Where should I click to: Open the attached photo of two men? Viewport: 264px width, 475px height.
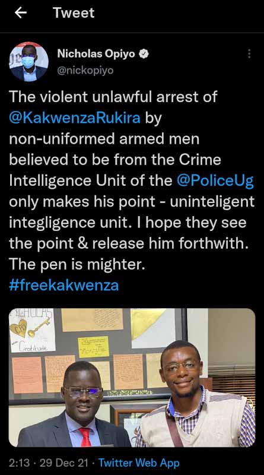132,378
